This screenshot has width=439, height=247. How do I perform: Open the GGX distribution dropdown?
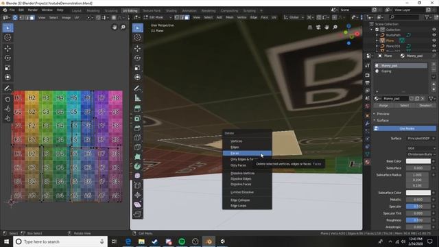click(420, 148)
